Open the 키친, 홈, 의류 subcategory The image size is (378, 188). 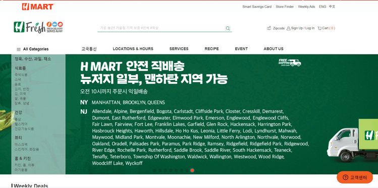25,165
